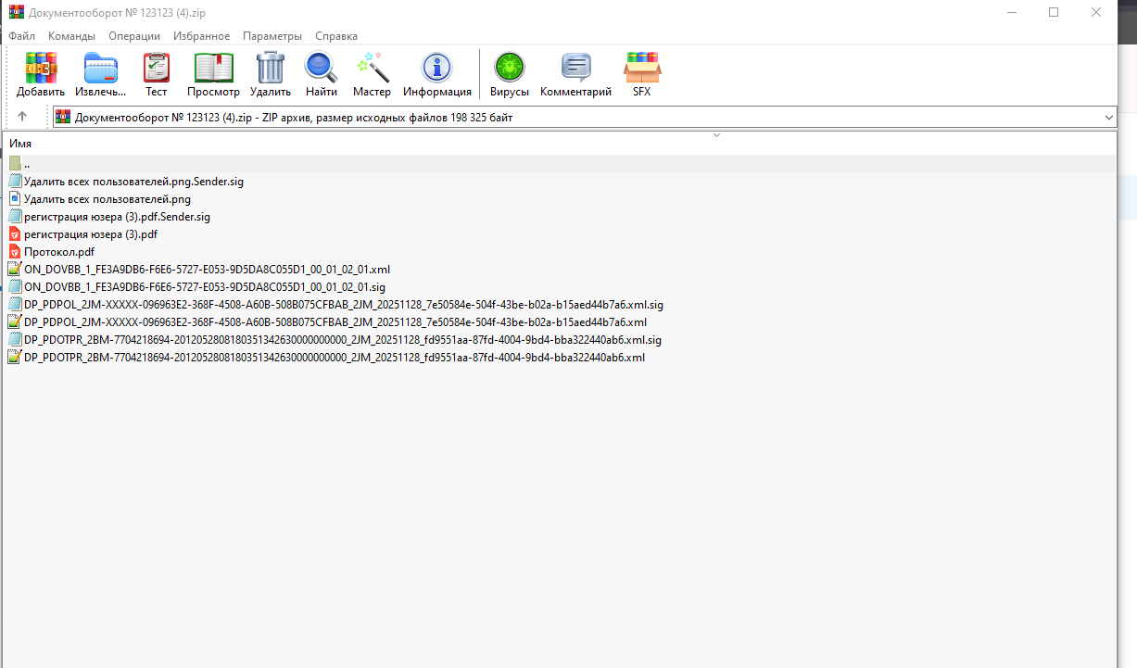Screen dimensions: 1137x668
Task: Expand the address bar path dropdown
Action: point(1109,118)
